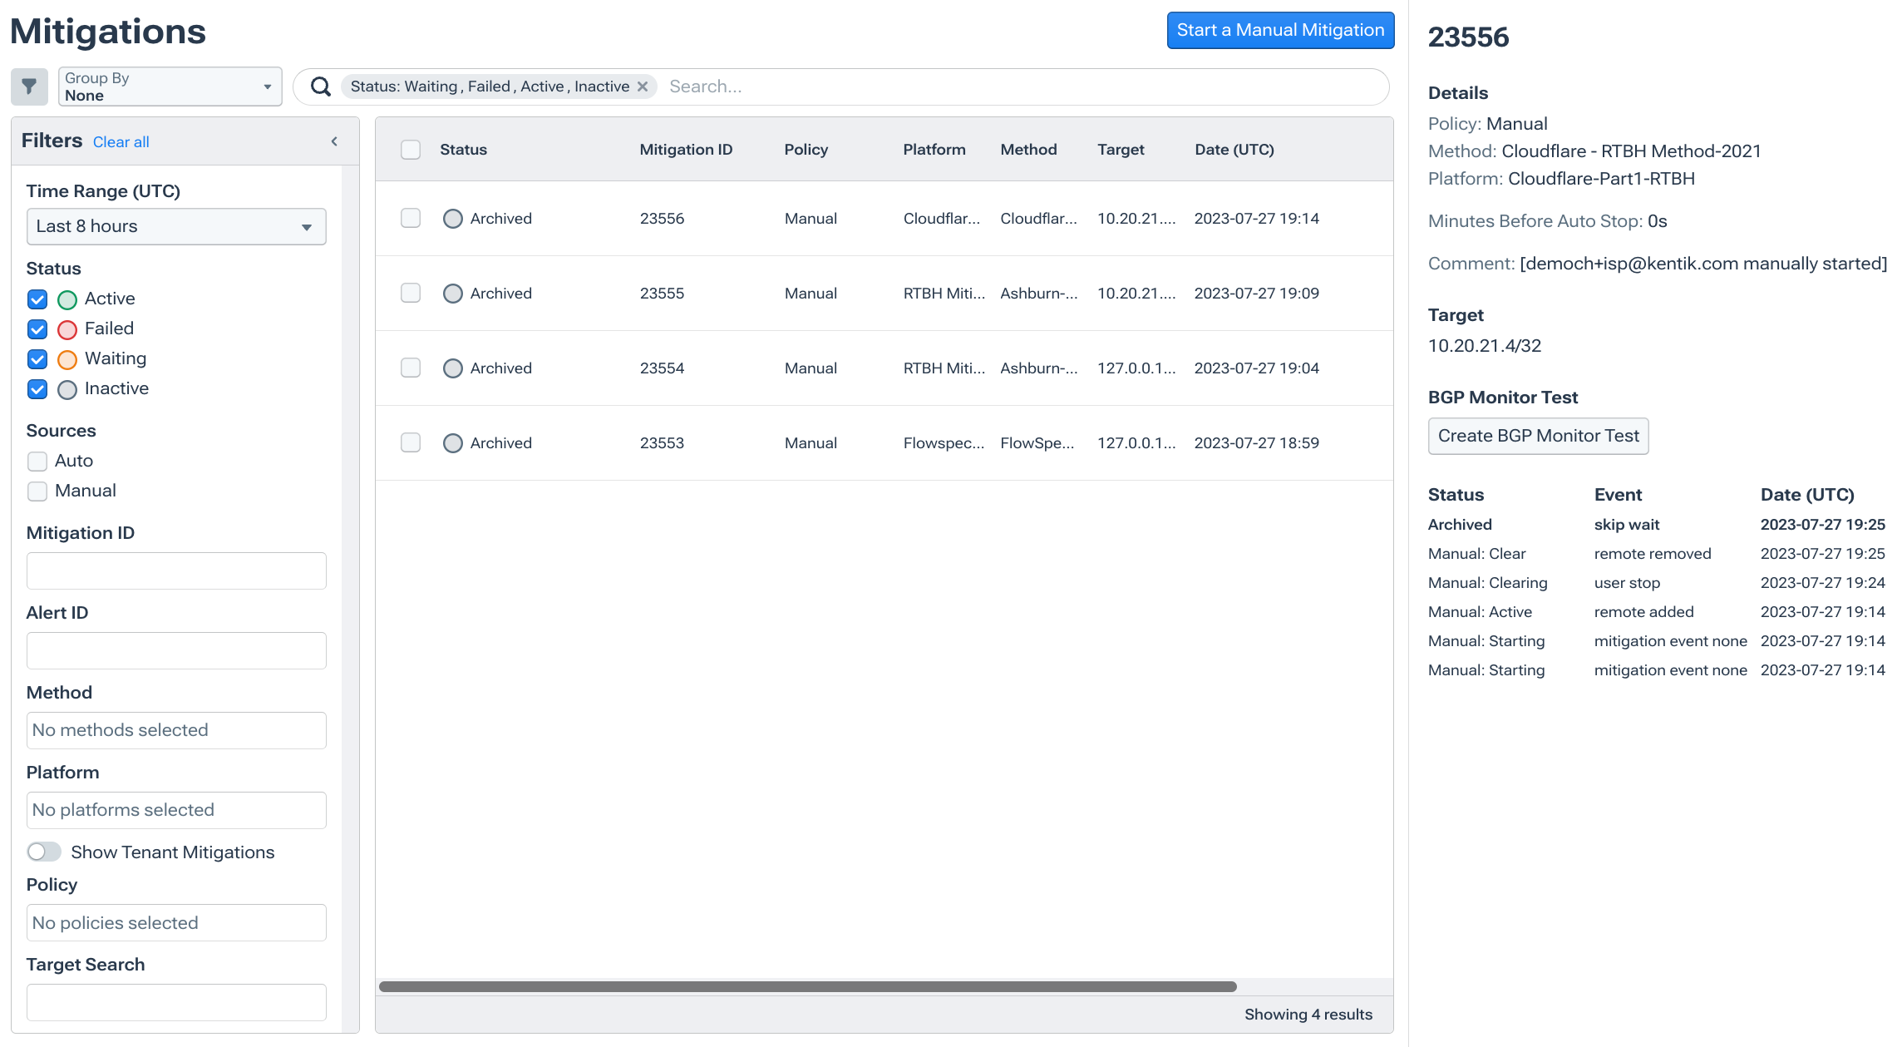This screenshot has width=1902, height=1047.
Task: Click the search magnifying glass icon
Action: click(320, 86)
